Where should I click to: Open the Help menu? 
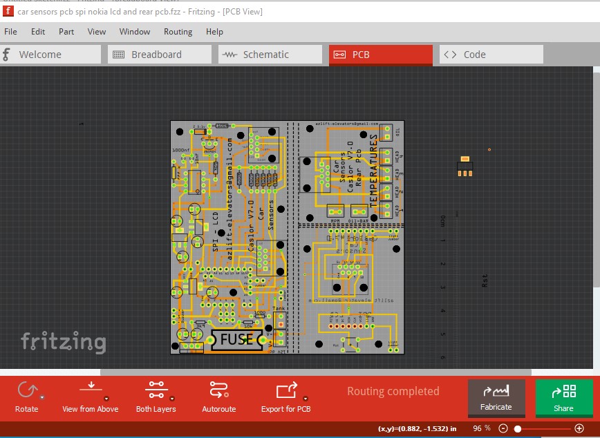tap(214, 32)
